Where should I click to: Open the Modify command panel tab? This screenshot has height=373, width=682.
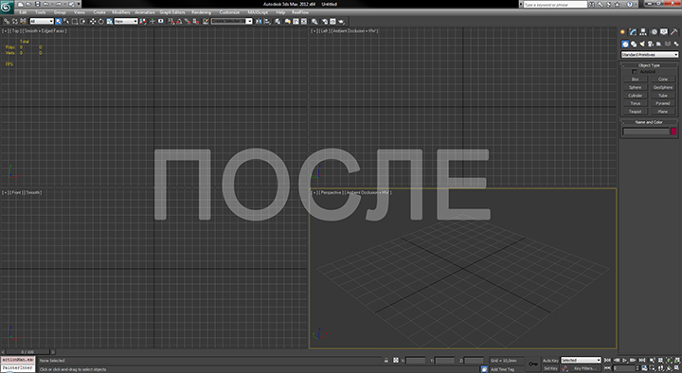633,32
